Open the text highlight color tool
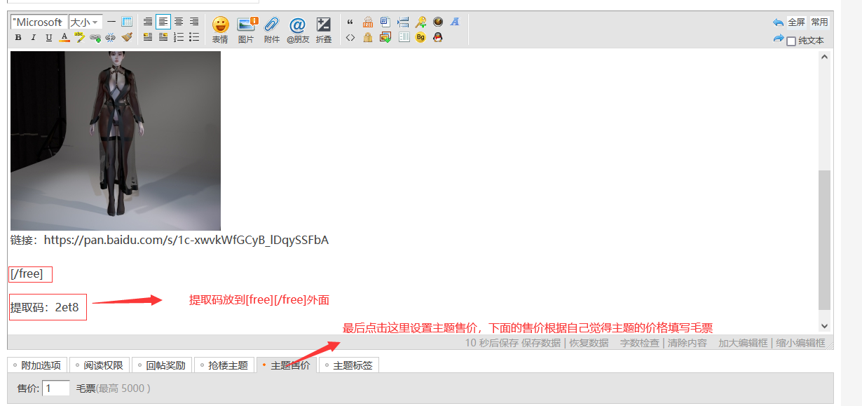The height and width of the screenshot is (406, 862). [x=80, y=37]
